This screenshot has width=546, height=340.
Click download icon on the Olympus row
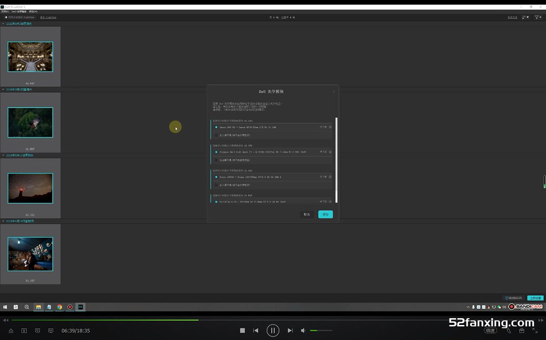pyautogui.click(x=330, y=152)
